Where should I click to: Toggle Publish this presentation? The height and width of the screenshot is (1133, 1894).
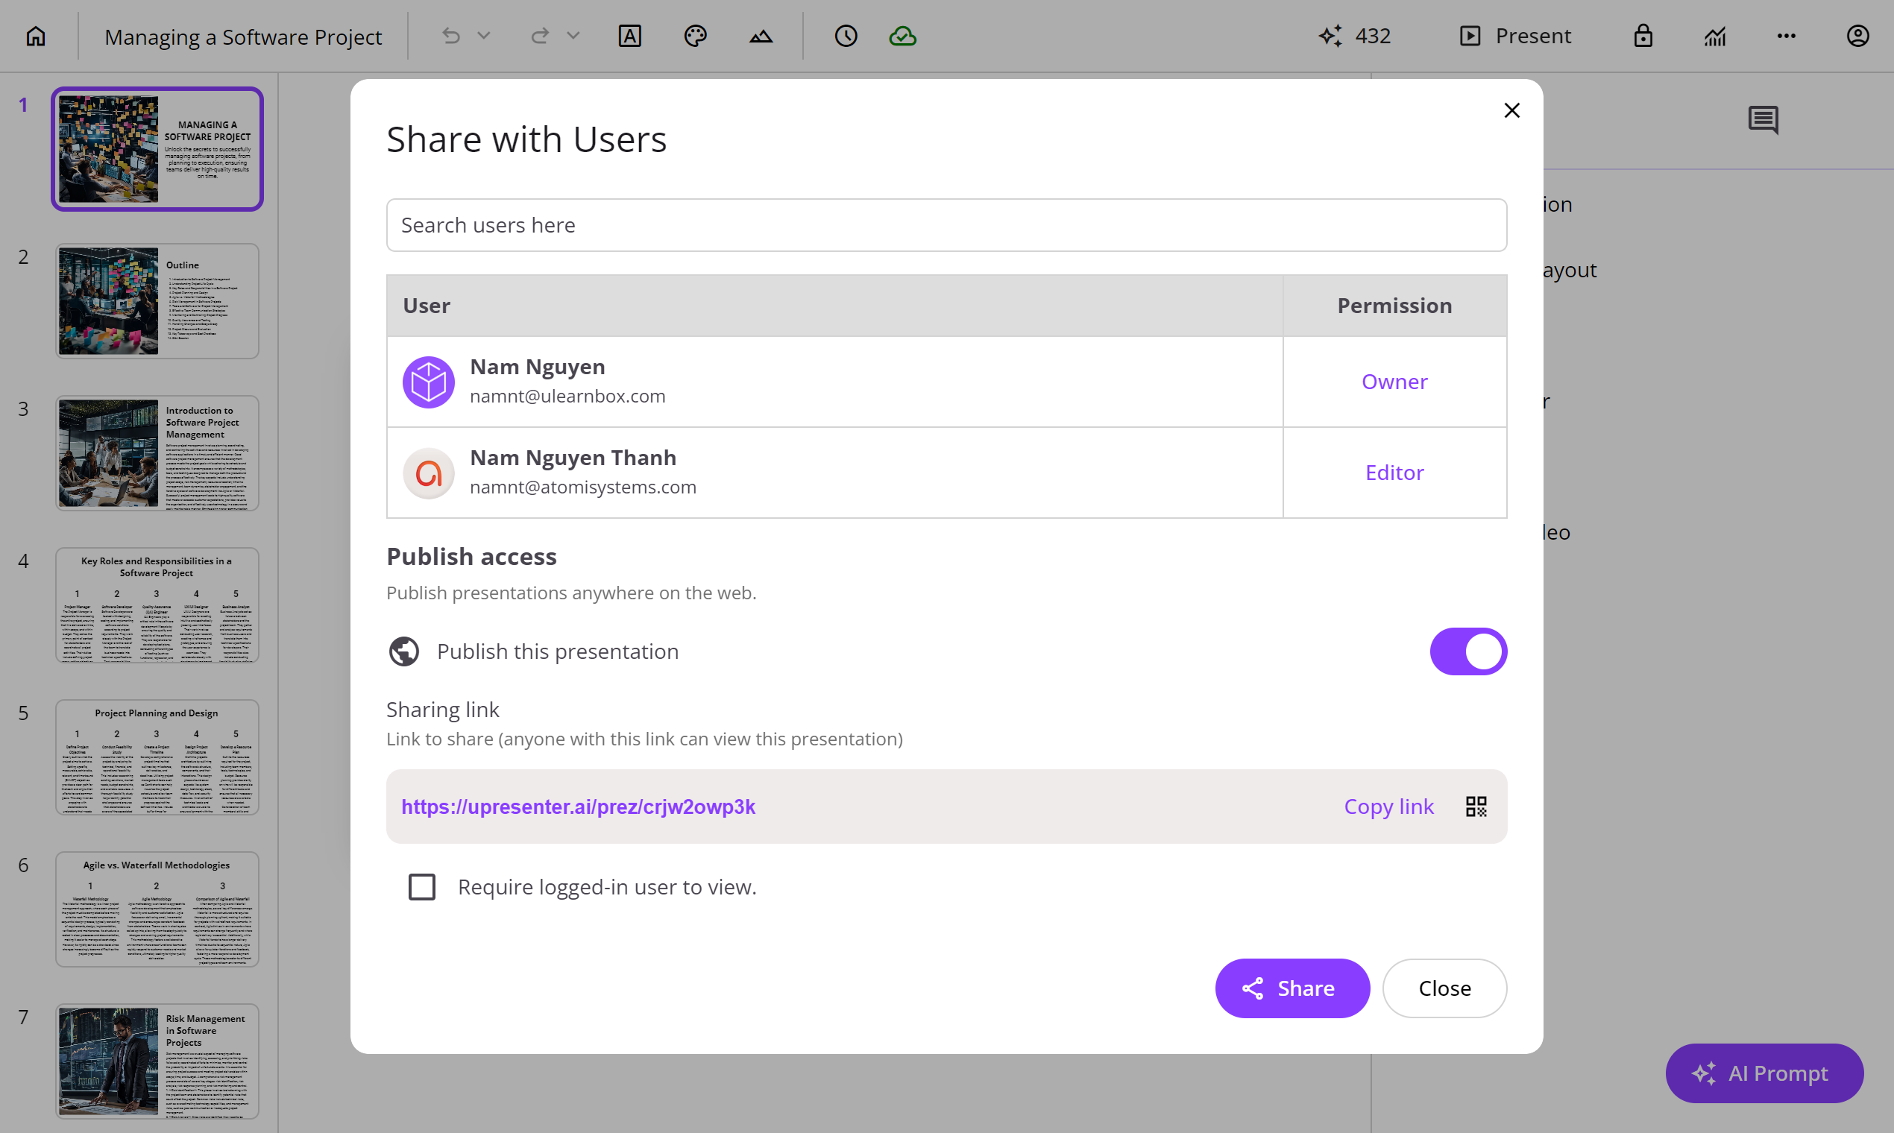click(x=1467, y=651)
